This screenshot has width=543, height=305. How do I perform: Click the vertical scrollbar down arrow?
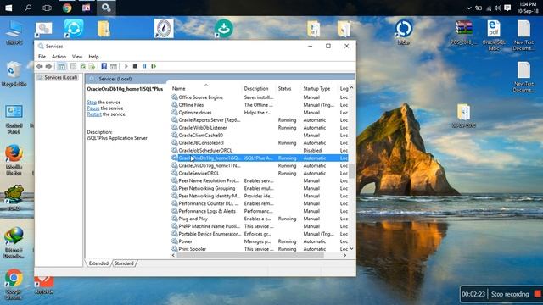351,248
